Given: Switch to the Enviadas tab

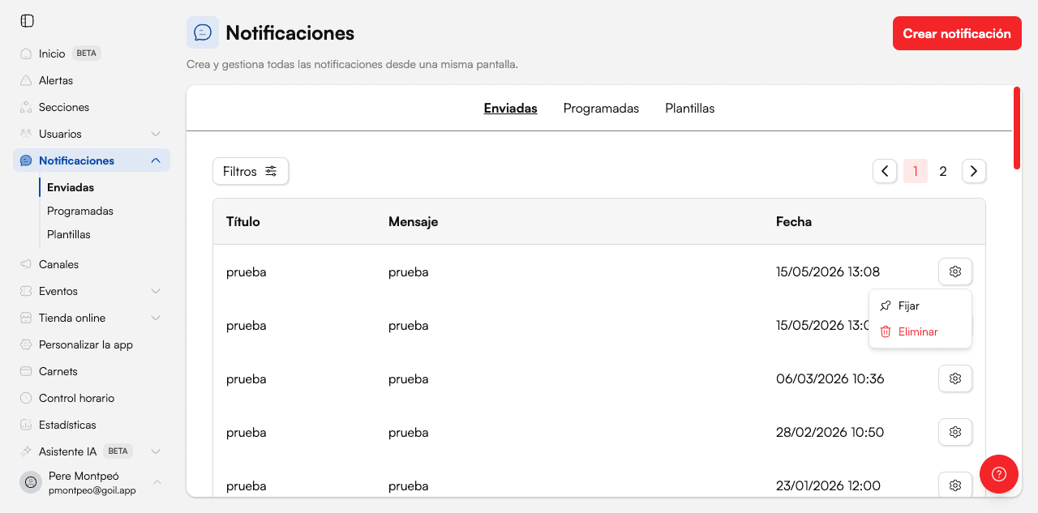Looking at the screenshot, I should 511,108.
